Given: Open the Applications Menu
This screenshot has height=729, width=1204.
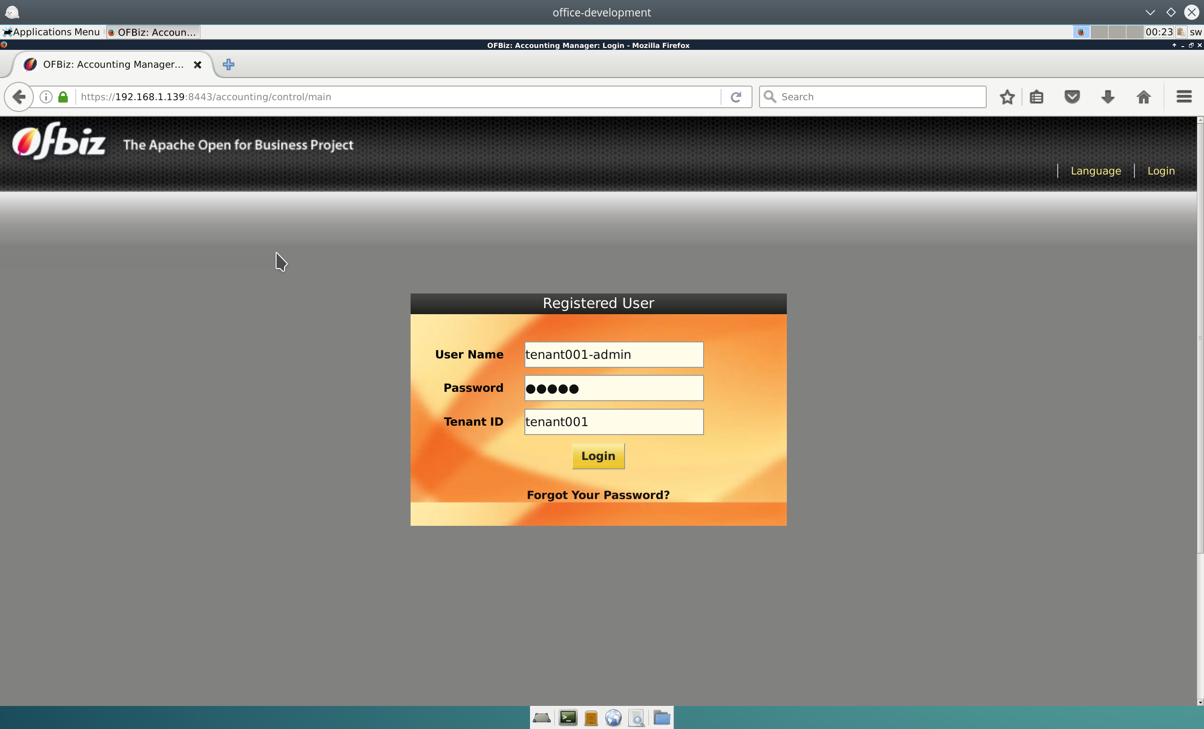Looking at the screenshot, I should 51,32.
